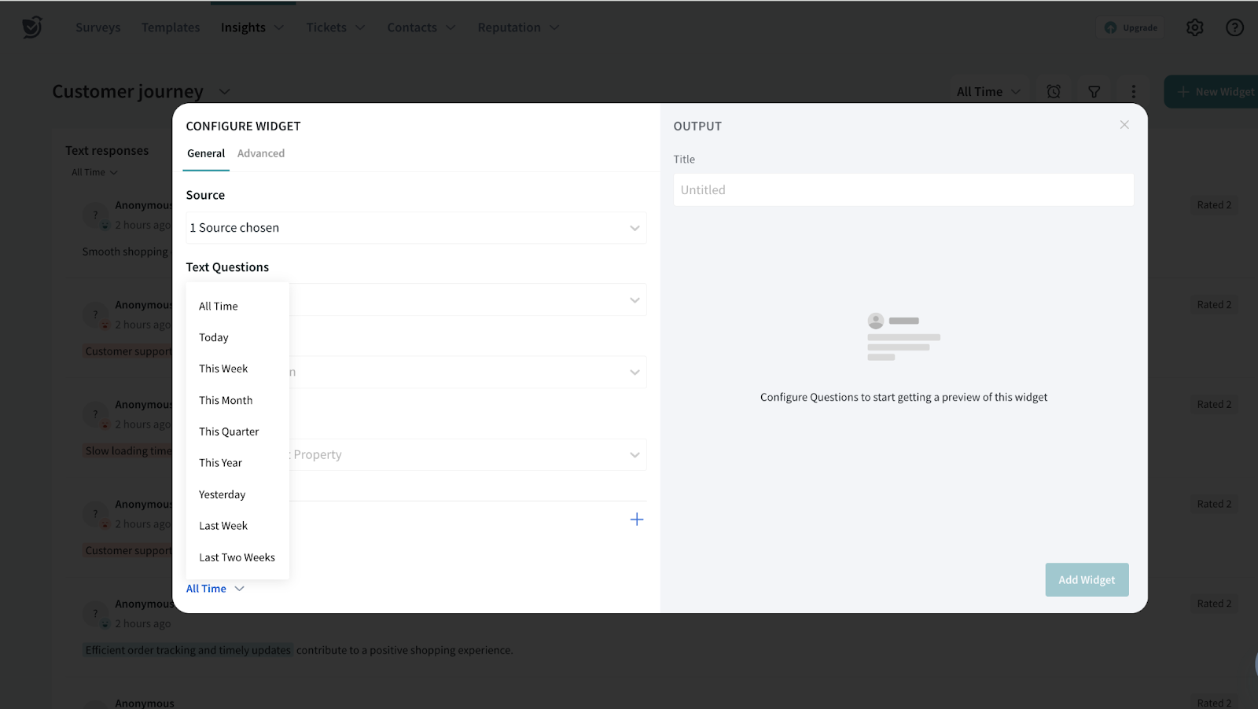Viewport: 1258px width, 709px height.
Task: Click the Upgrade button
Action: (x=1131, y=28)
